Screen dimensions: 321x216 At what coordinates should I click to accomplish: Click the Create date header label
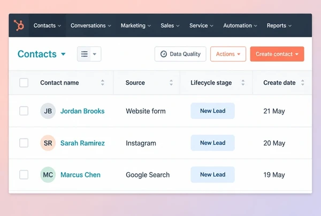tap(279, 83)
